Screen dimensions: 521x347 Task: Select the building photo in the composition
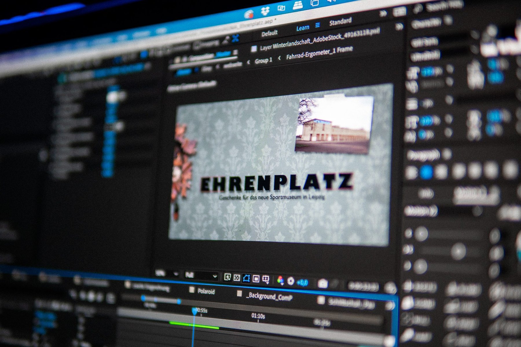334,125
